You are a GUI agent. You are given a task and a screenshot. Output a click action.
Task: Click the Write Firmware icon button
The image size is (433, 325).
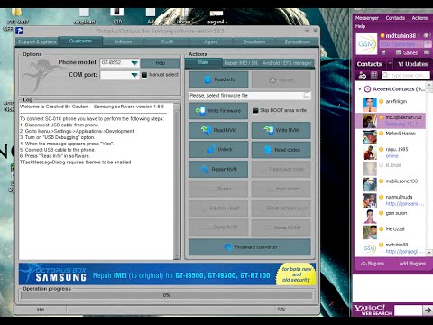[x=218, y=111]
